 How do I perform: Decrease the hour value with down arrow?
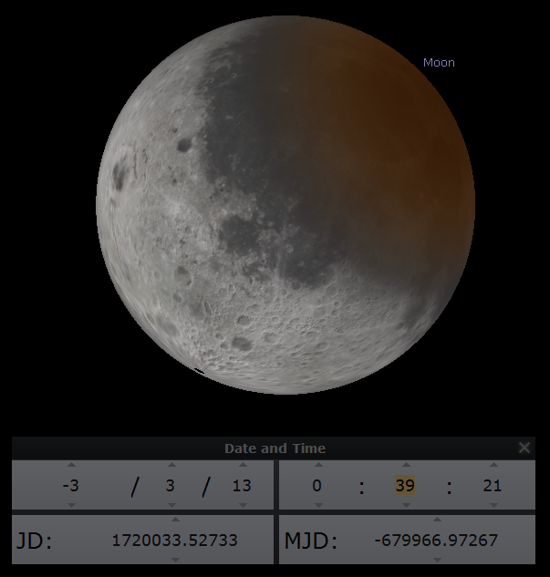pos(319,505)
